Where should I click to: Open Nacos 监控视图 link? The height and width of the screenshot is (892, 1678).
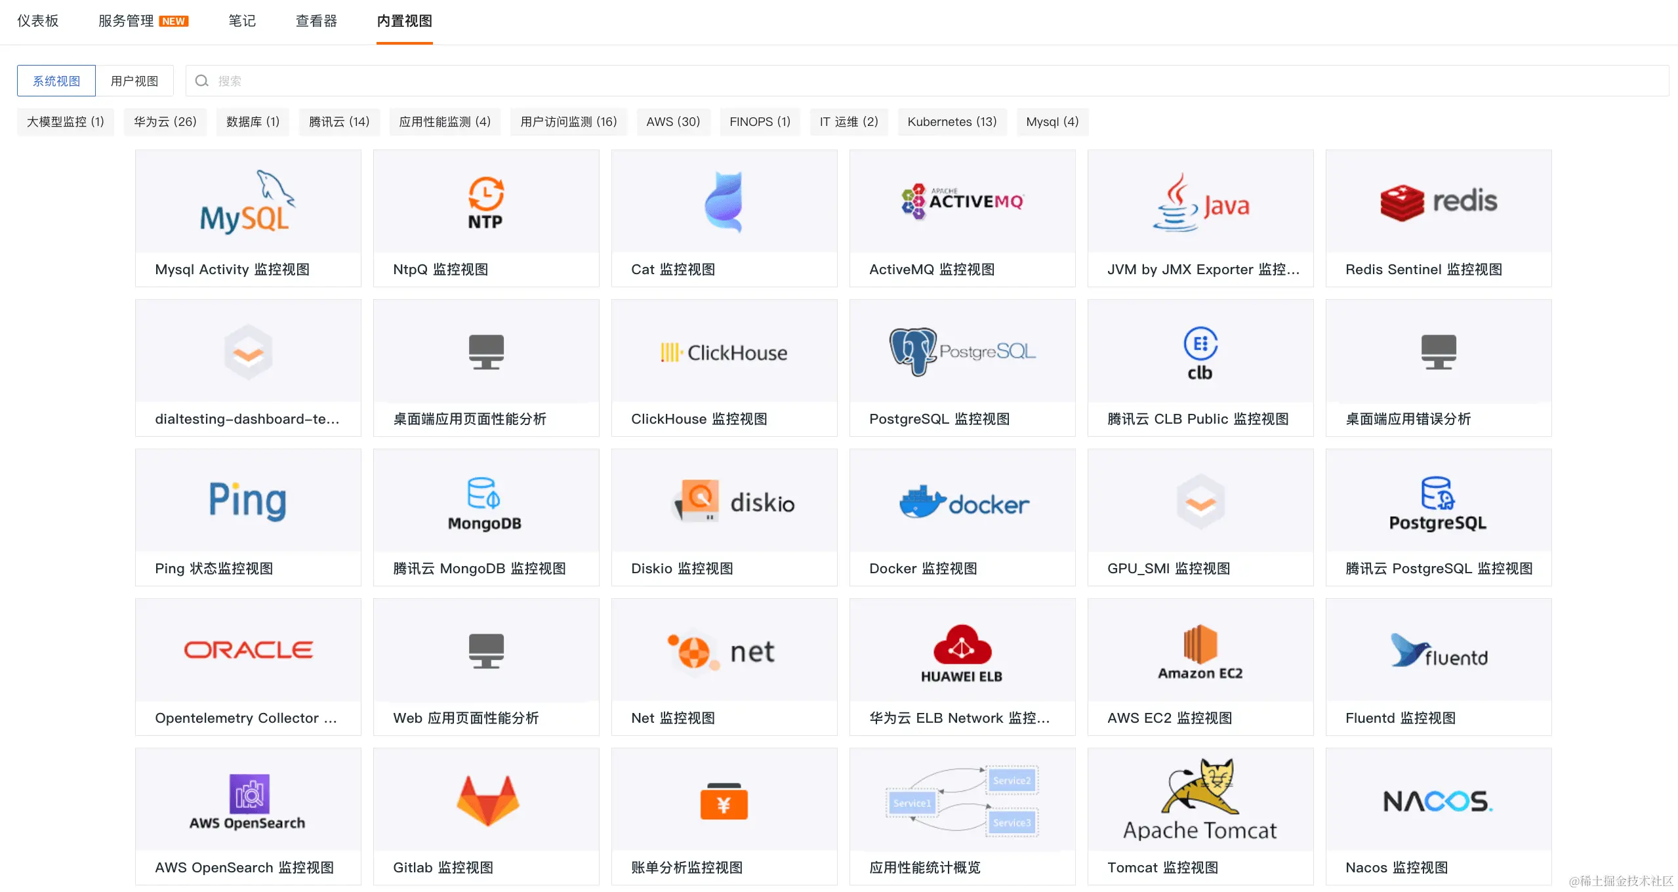(1396, 867)
